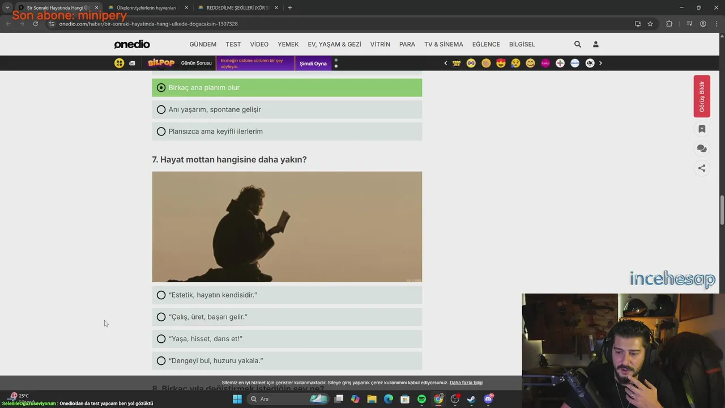Switch to "Ülkelerin/şehirlerin hayvanları" tab

pyautogui.click(x=147, y=8)
